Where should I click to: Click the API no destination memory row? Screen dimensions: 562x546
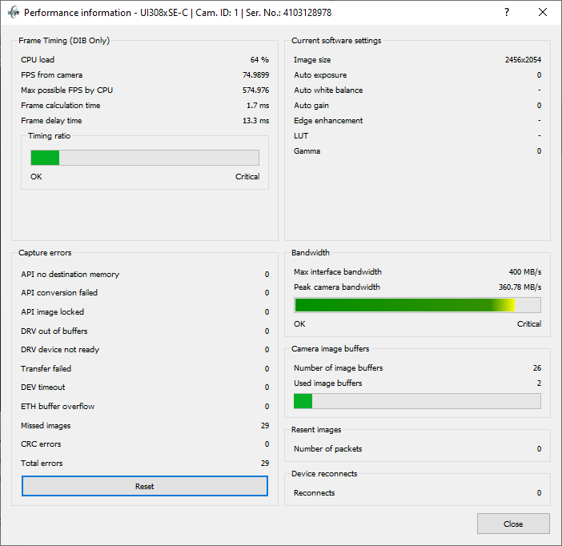click(x=145, y=275)
